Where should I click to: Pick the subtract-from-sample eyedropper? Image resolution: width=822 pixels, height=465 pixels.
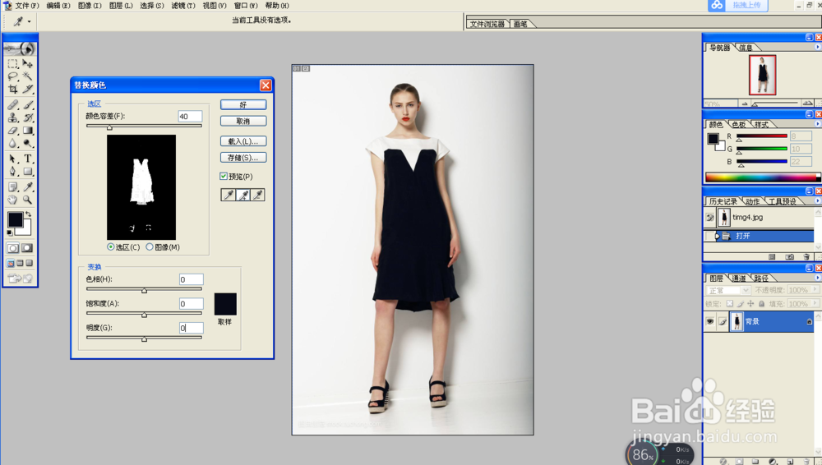point(258,195)
